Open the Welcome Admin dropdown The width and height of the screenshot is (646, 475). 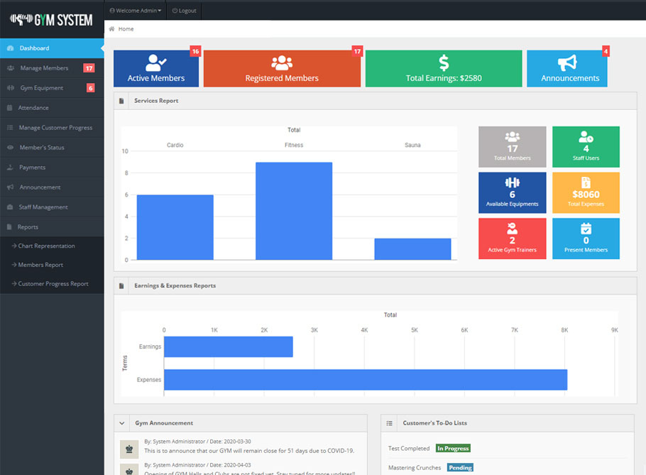click(x=134, y=10)
